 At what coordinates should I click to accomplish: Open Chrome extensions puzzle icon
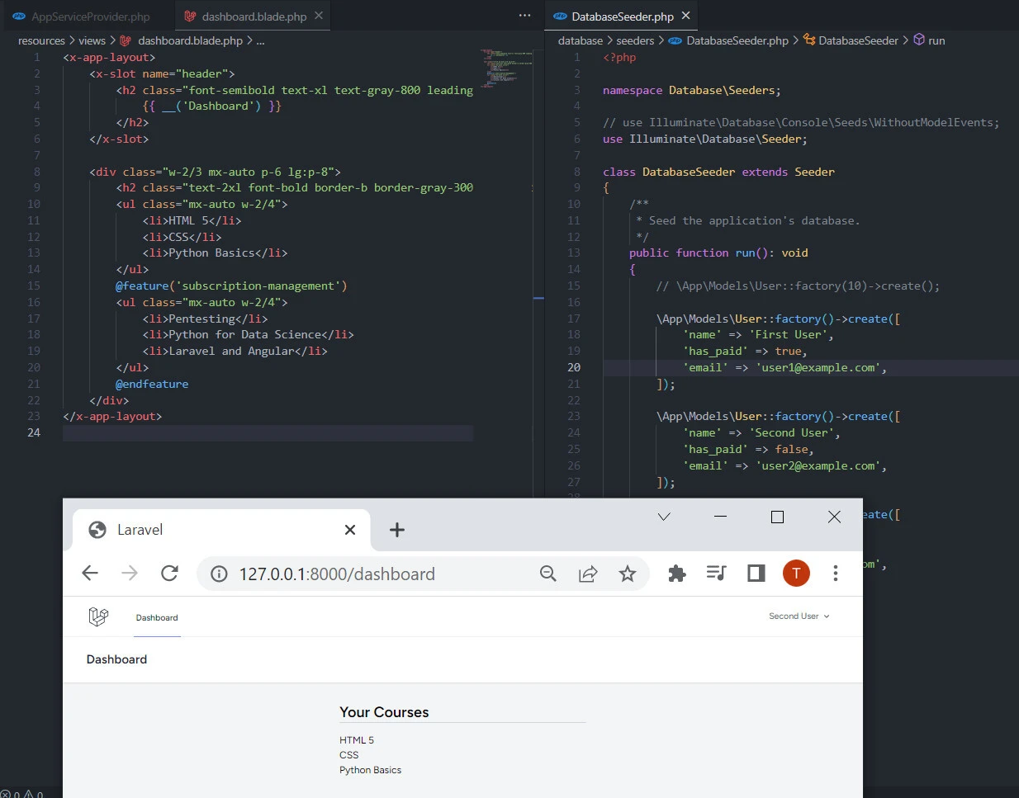(677, 573)
